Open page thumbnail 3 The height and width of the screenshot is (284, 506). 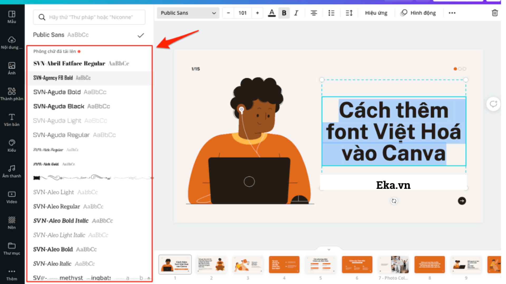click(248, 265)
